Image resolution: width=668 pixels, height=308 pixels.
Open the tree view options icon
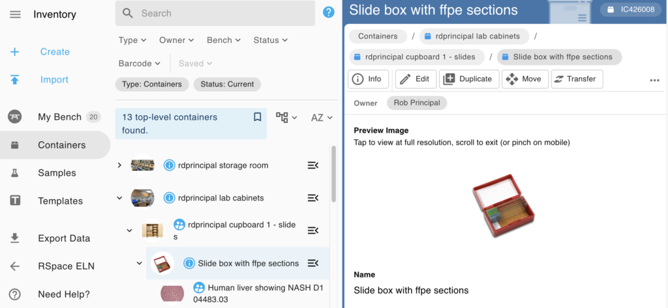286,117
